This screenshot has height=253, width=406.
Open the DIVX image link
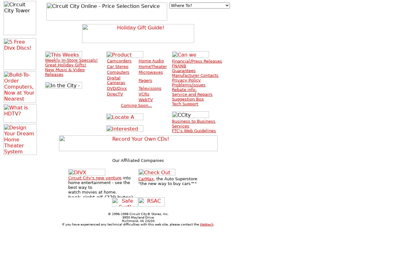point(87,172)
